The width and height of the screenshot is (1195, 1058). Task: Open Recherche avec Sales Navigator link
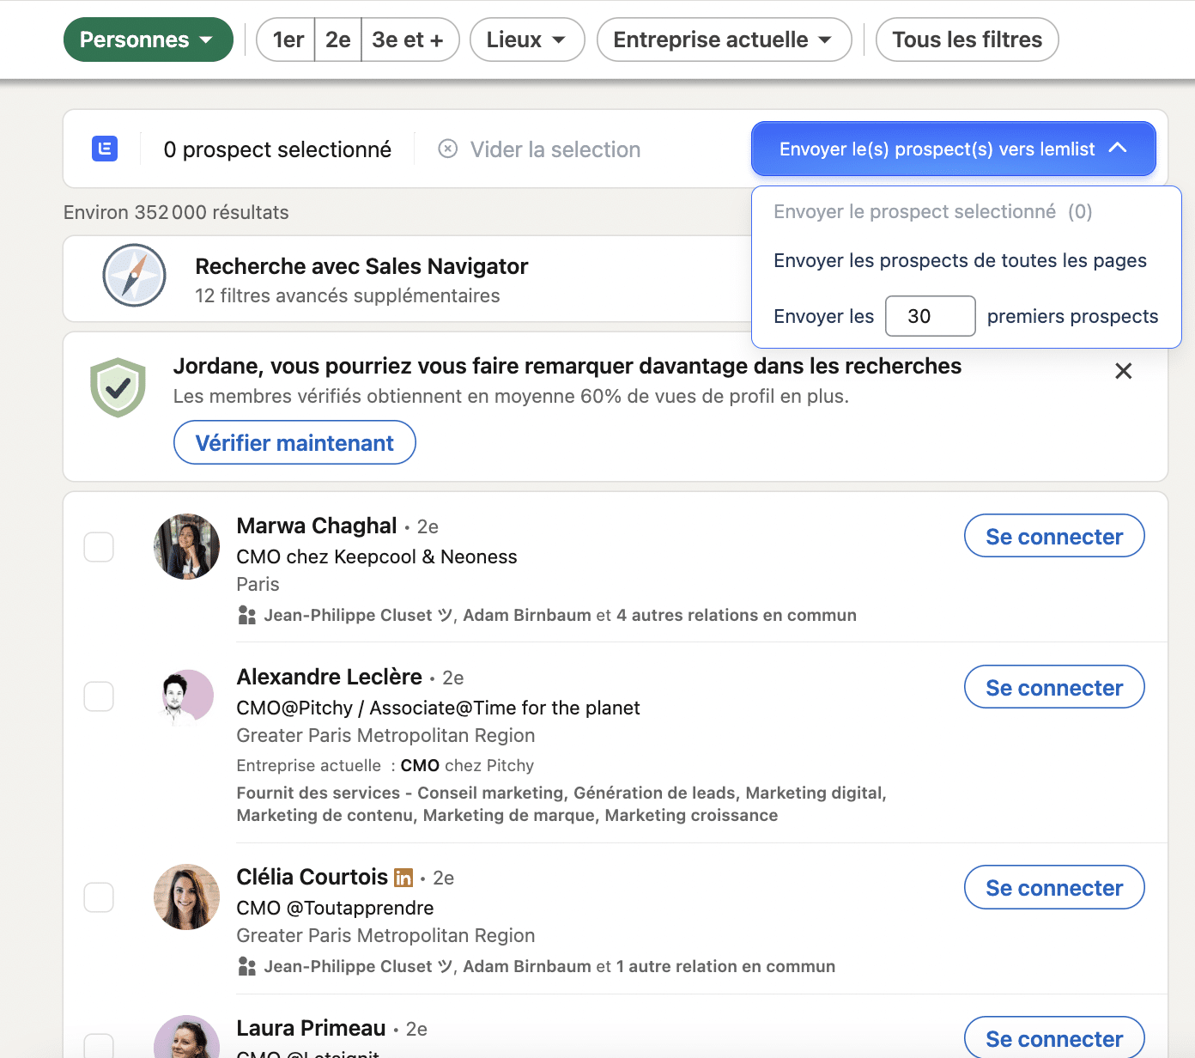pos(361,266)
